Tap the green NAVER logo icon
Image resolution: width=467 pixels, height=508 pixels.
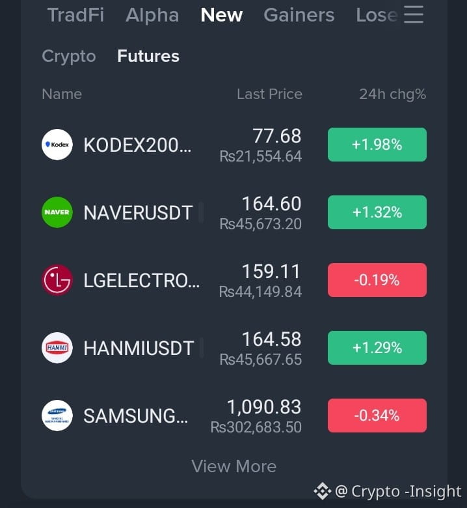[x=57, y=212]
